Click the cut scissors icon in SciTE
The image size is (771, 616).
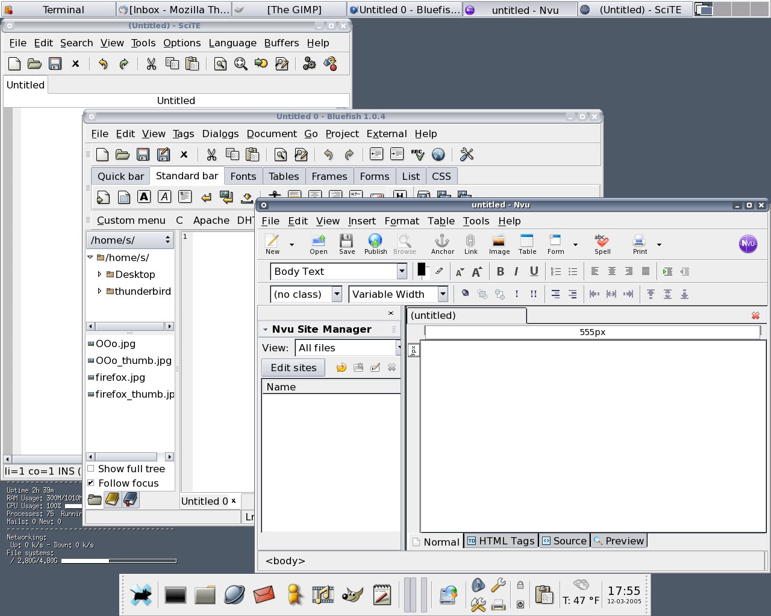[x=151, y=63]
